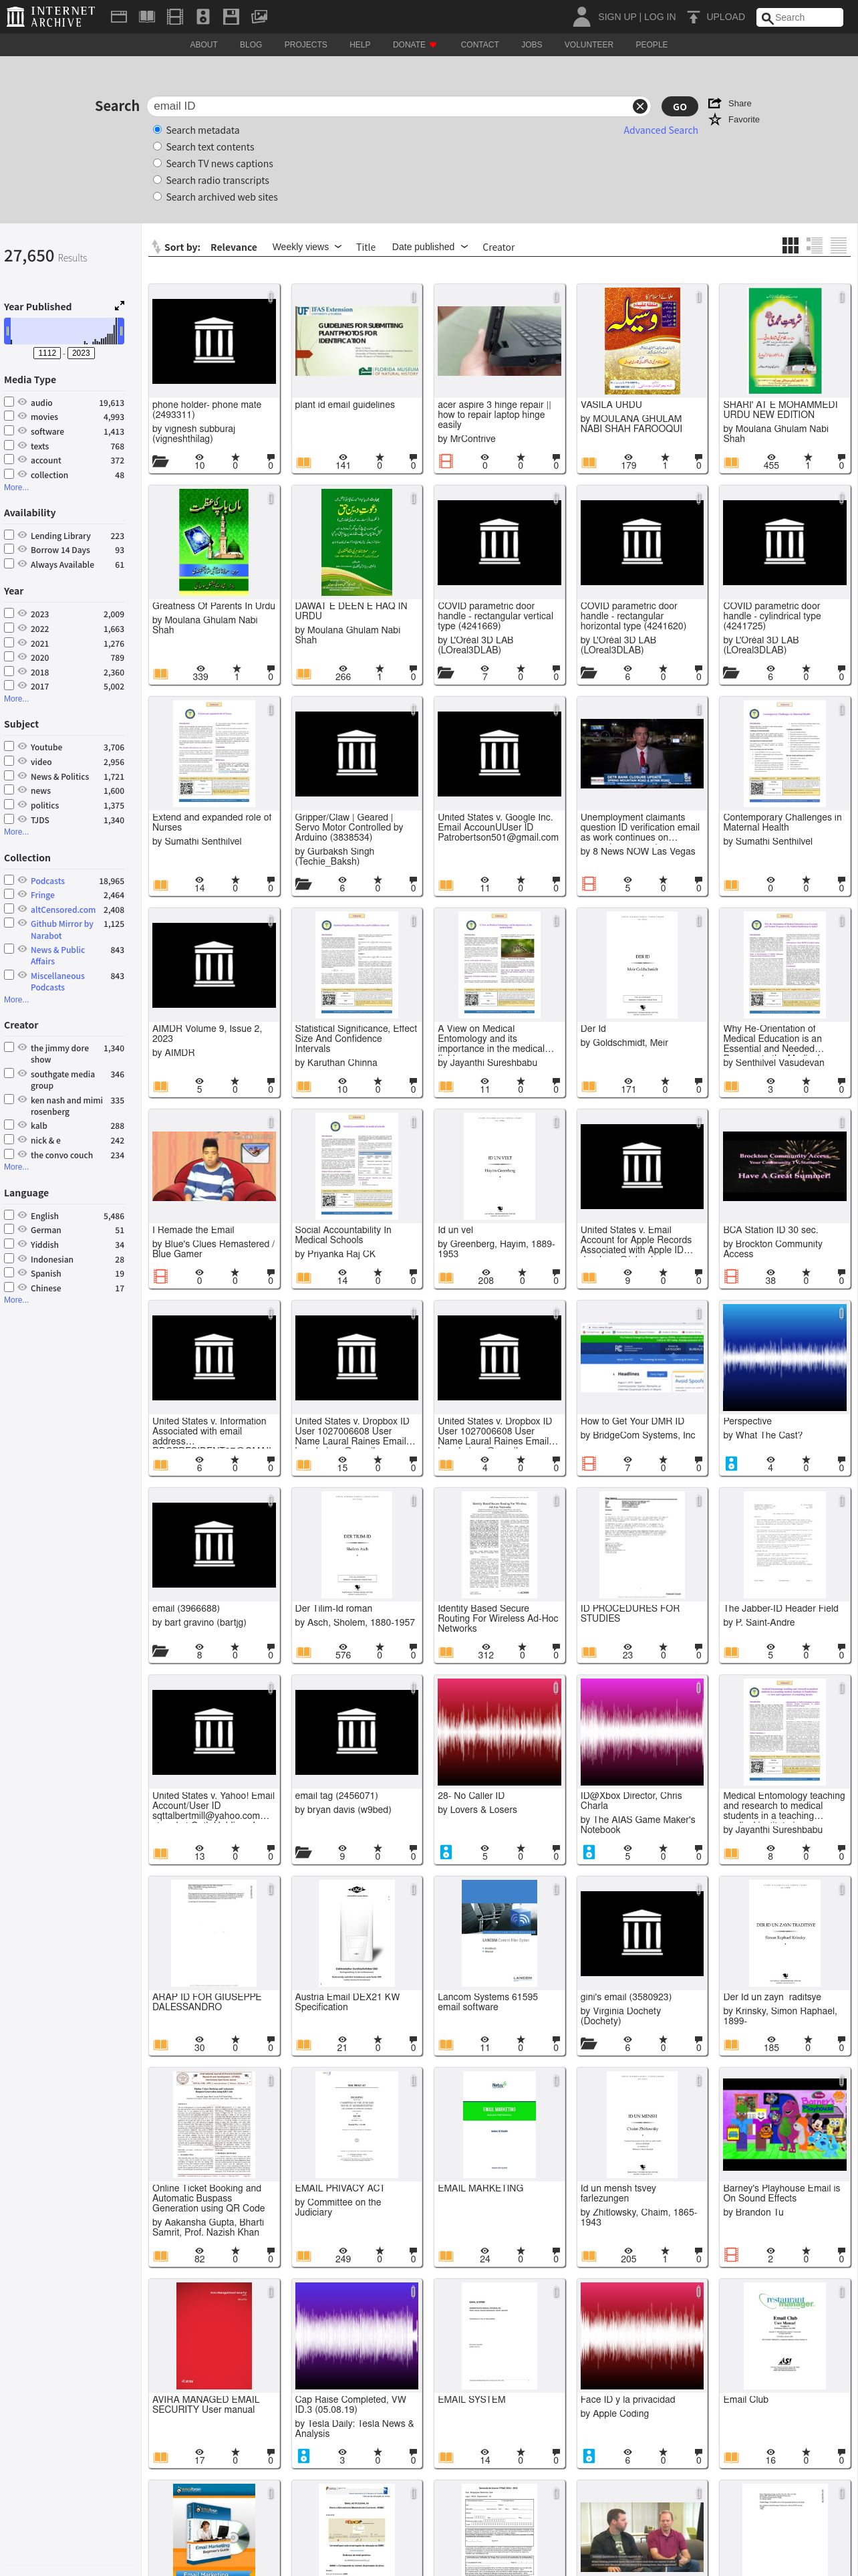Open the Software floppy disk icon

(x=231, y=17)
